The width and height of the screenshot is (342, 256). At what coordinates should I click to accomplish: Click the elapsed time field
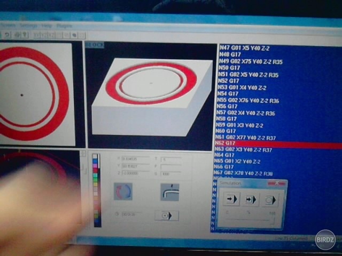pos(131,214)
